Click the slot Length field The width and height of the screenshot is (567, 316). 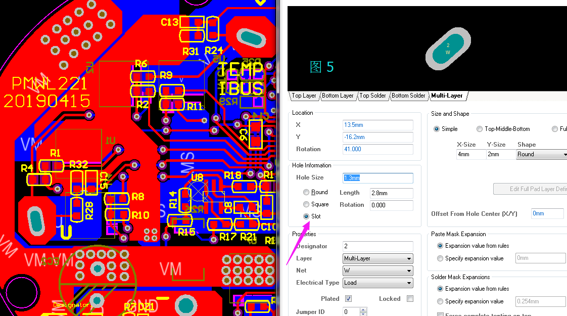[x=391, y=193]
